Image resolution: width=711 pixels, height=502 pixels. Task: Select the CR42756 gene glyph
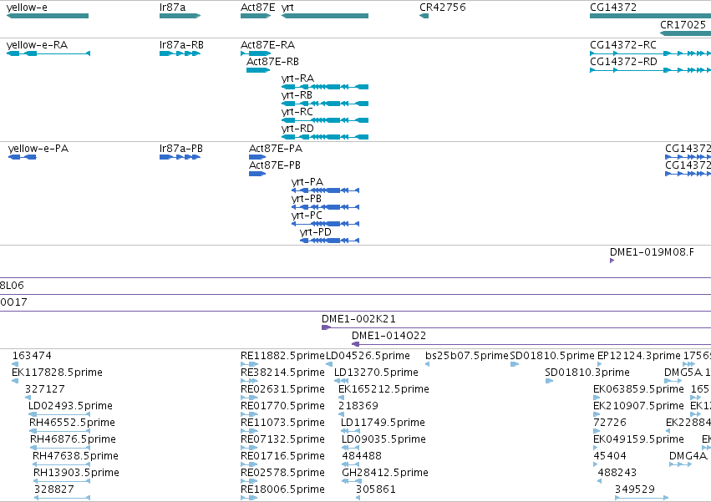click(424, 16)
